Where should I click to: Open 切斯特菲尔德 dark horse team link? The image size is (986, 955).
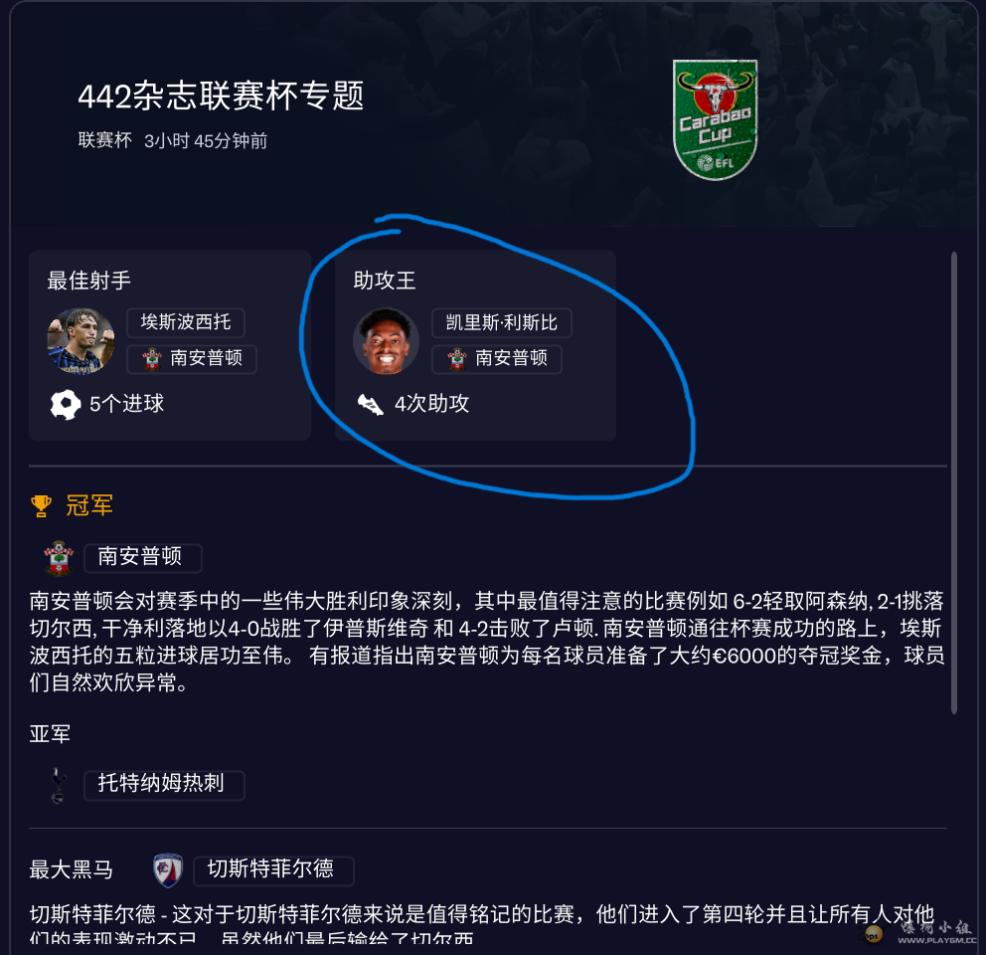click(x=273, y=870)
